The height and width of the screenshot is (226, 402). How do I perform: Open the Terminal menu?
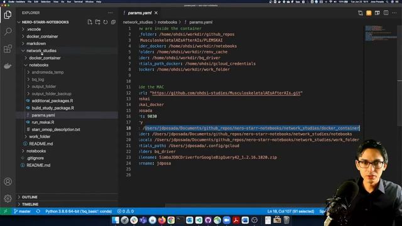coord(78,2)
